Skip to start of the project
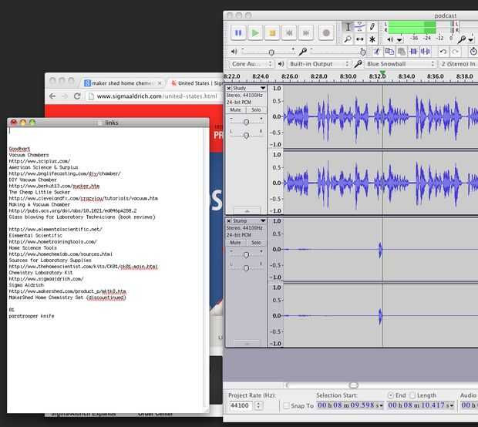This screenshot has width=478, height=427. 289,32
